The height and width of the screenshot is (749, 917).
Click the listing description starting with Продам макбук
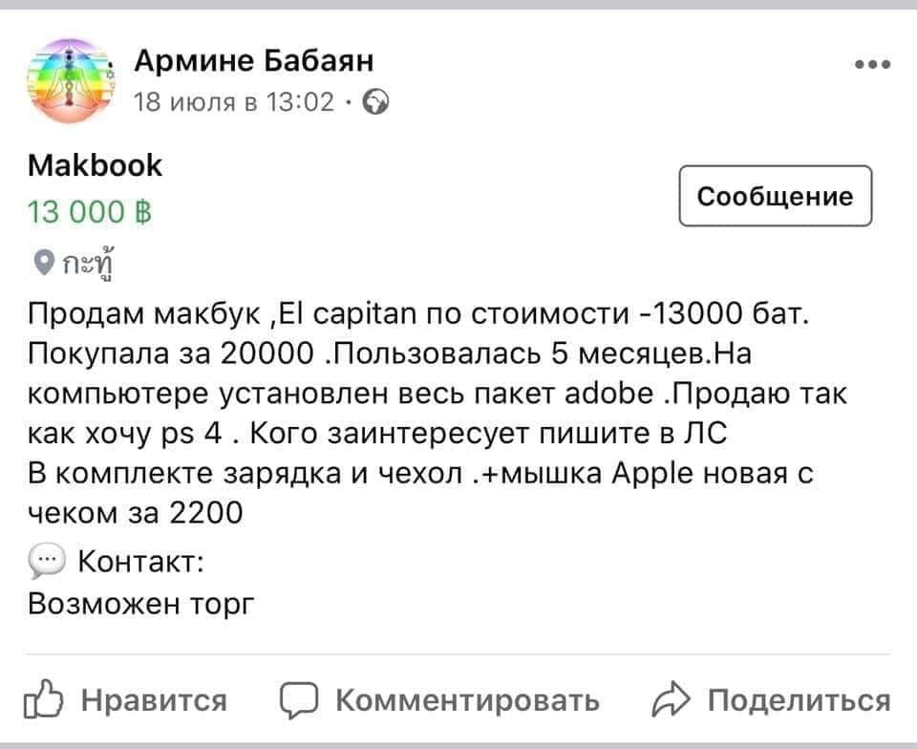pos(420,413)
